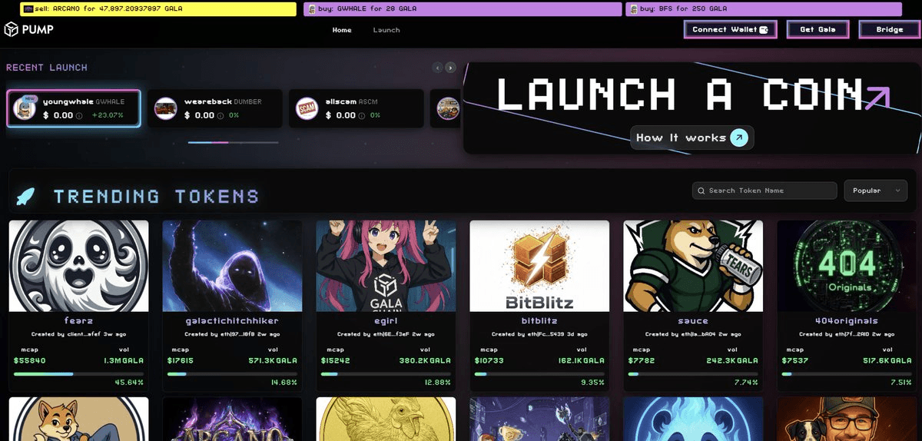Screen dimensions: 922x441
Task: Click the arrow icon in How it works
Action: 739,138
